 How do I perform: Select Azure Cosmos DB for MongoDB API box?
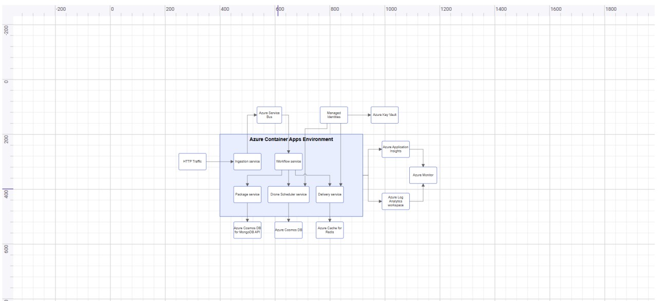click(247, 230)
